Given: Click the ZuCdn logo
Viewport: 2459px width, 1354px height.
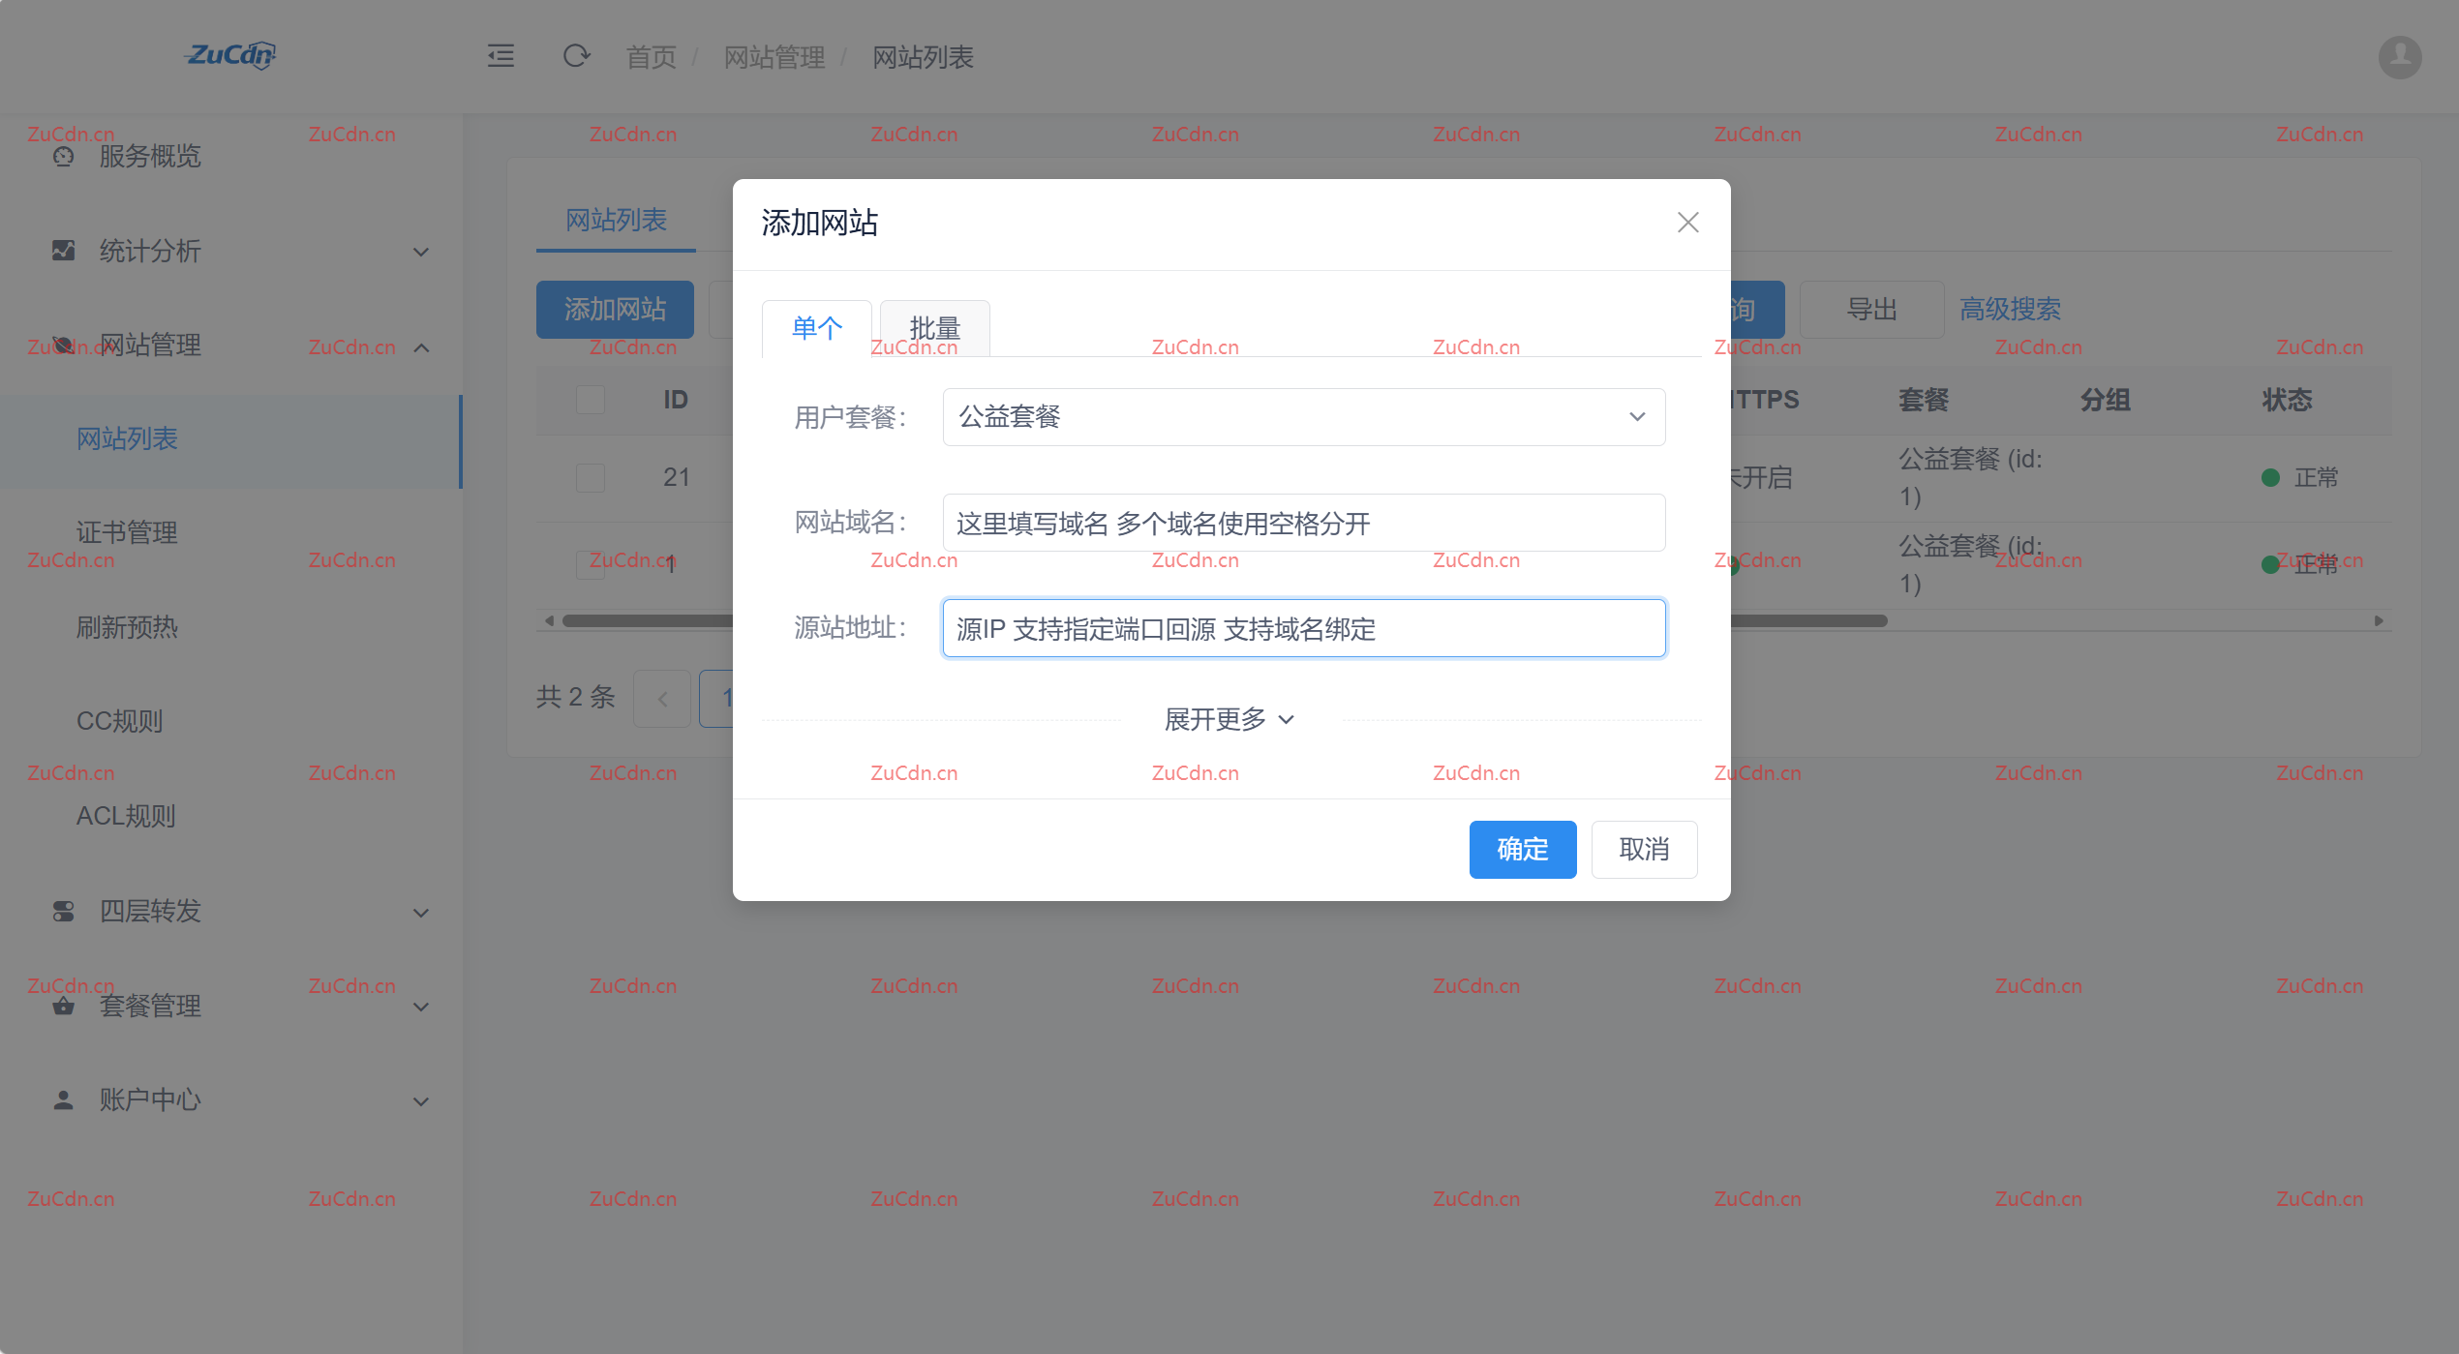Looking at the screenshot, I should tap(229, 56).
